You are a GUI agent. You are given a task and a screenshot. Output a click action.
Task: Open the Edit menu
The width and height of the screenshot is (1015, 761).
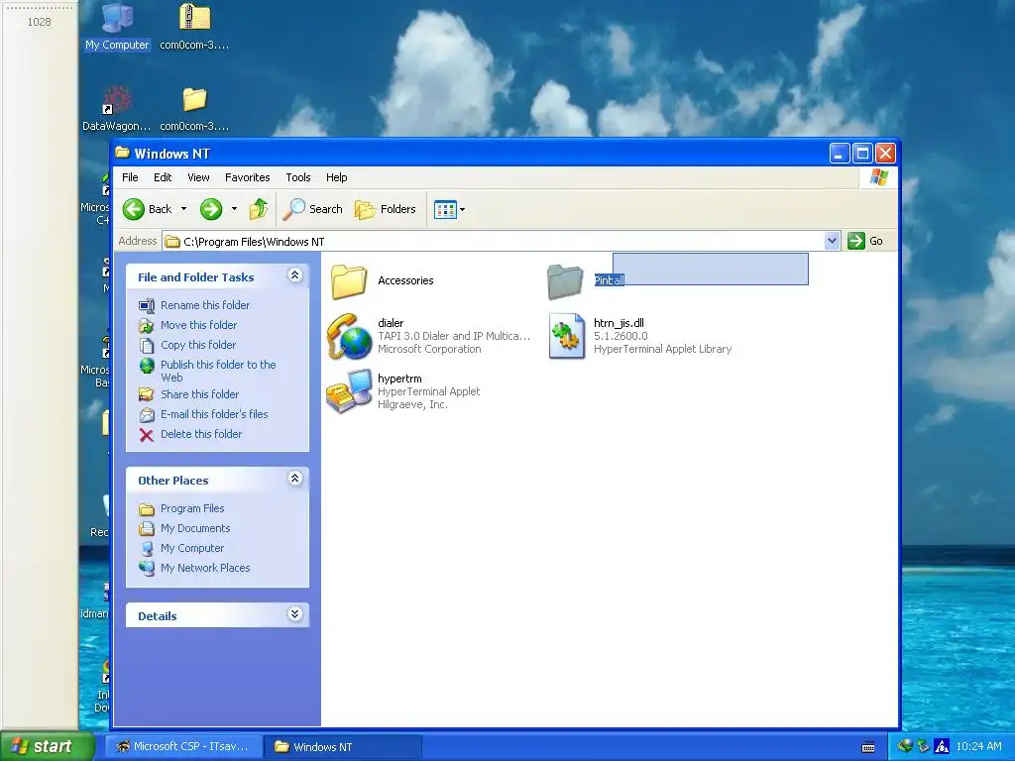(x=163, y=177)
